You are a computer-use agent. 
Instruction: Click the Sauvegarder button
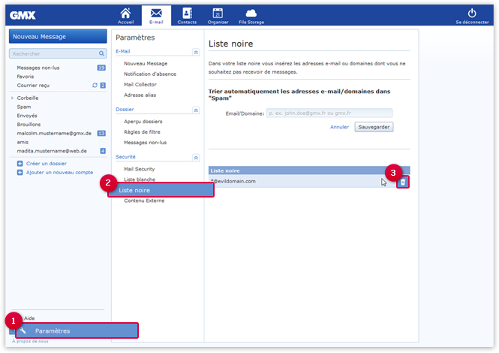click(x=374, y=127)
